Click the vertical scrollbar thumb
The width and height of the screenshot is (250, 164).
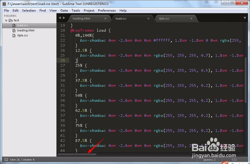(246, 80)
